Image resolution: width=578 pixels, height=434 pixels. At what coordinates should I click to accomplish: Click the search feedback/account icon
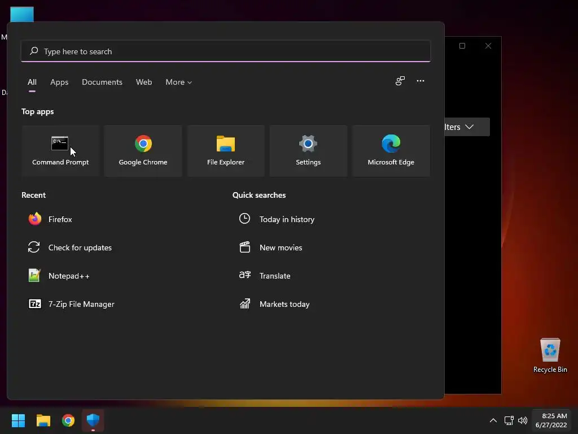coord(400,81)
